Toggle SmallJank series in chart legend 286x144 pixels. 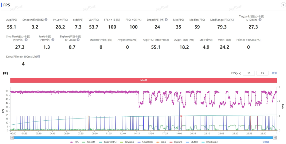click(146, 142)
